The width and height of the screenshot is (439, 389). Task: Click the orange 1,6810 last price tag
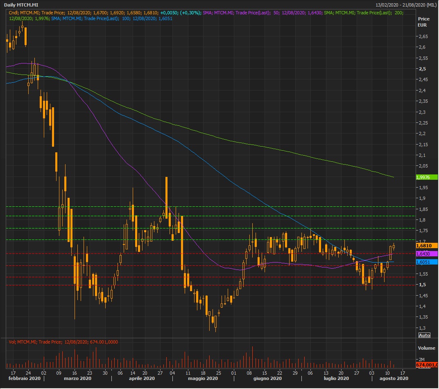[x=426, y=246]
